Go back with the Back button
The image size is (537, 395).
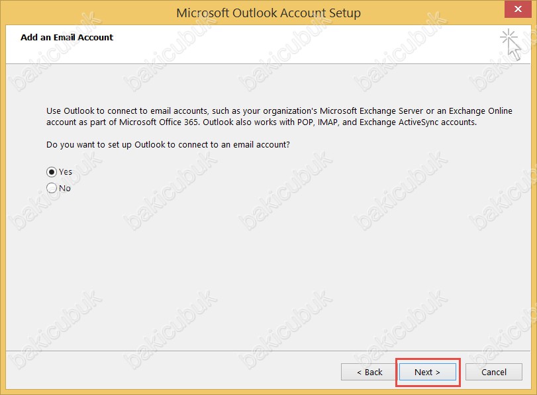click(x=369, y=372)
